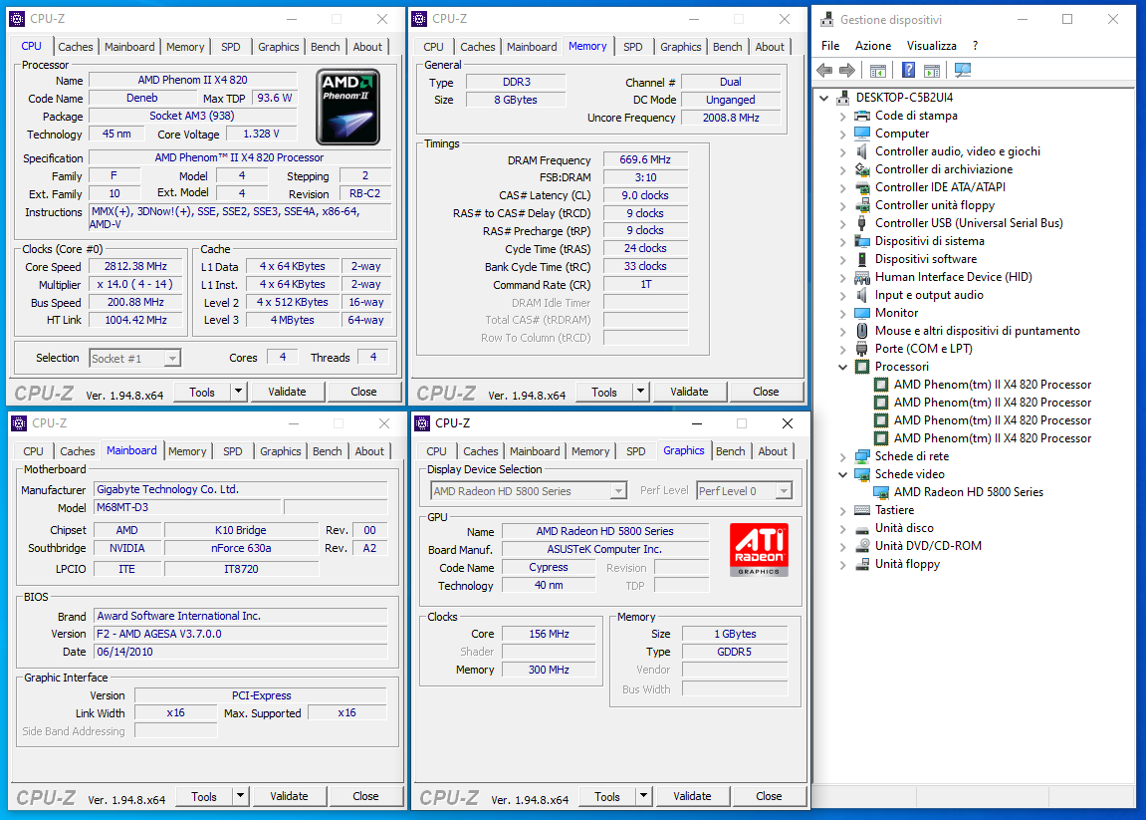Screen dimensions: 1146x820
Task: Click the show/hide console tree toolbar icon
Action: coord(877,70)
